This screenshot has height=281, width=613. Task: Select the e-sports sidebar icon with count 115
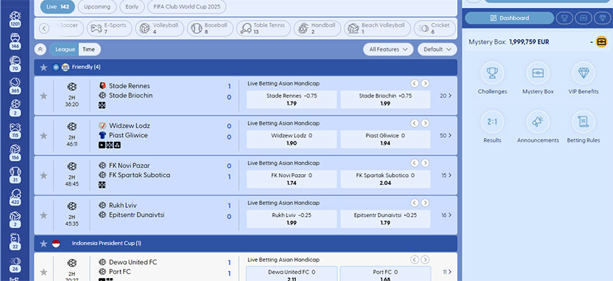[x=15, y=130]
